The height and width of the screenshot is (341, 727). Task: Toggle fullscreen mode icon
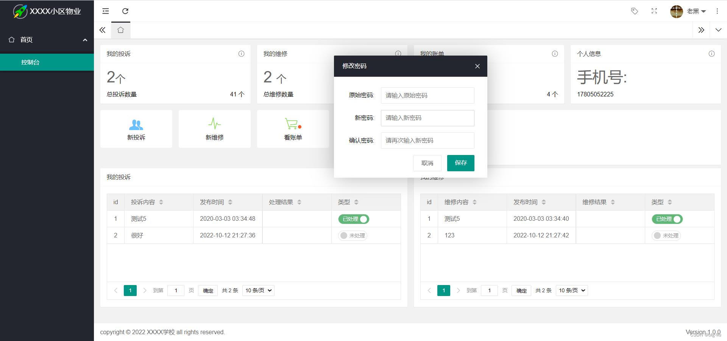[x=654, y=11]
